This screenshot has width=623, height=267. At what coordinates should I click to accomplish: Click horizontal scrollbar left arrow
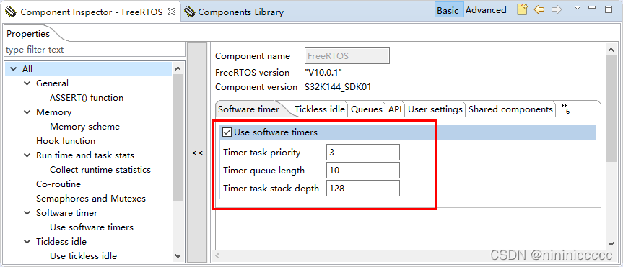click(217, 256)
